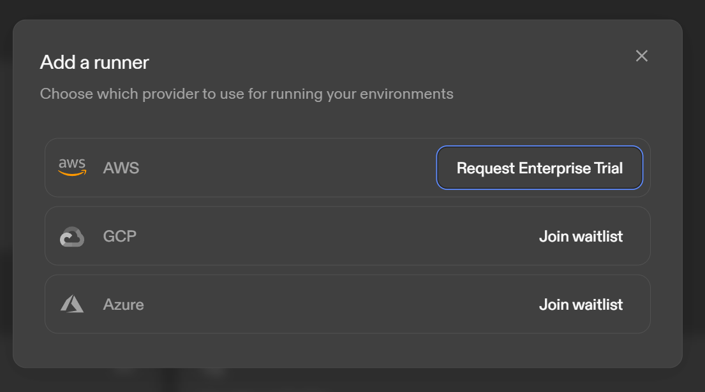705x392 pixels.
Task: Click the "Add a runner" heading
Action: pyautogui.click(x=94, y=62)
